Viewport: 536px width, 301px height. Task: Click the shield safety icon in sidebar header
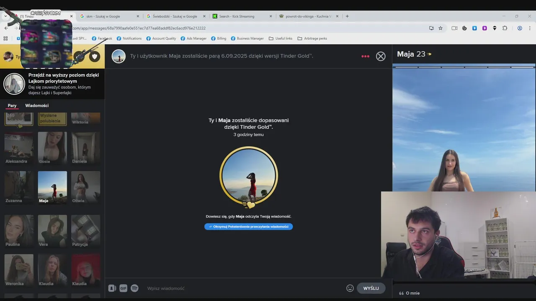tap(95, 56)
